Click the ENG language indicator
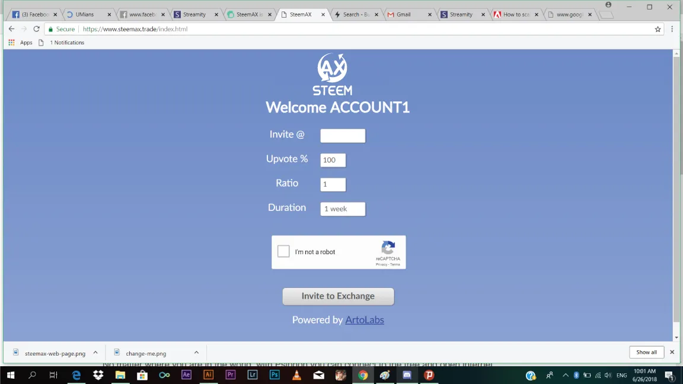This screenshot has width=683, height=384. (621, 375)
